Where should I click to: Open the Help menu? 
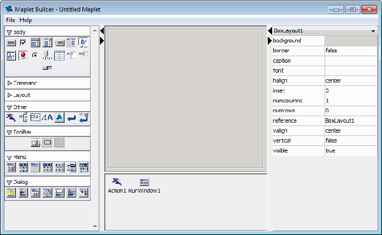pos(26,20)
